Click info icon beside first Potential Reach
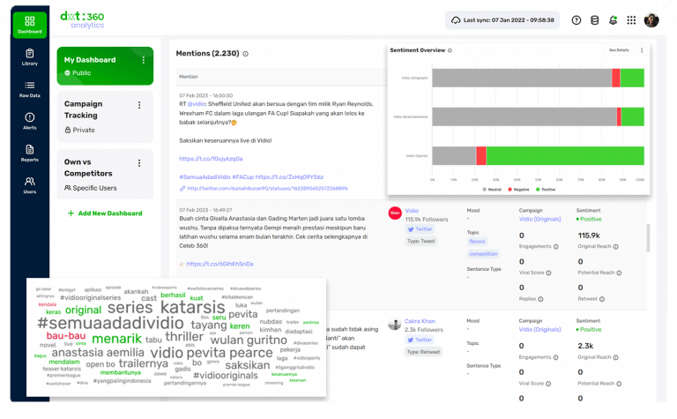This screenshot has width=677, height=419. 619,273
